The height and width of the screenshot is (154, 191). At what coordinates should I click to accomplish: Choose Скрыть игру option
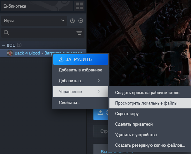150,114
